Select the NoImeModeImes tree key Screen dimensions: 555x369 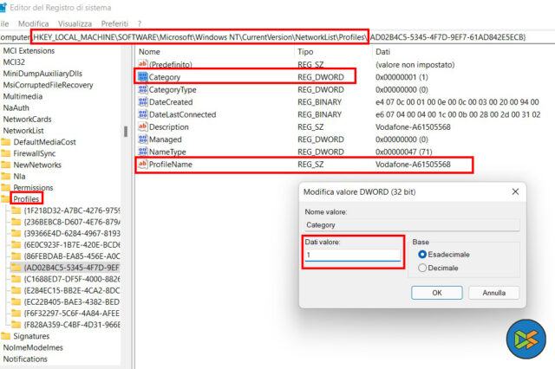coord(33,347)
